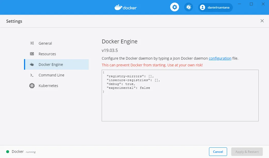269x158 pixels.
Task: Click the General sliders icon
Action: pyautogui.click(x=32, y=43)
